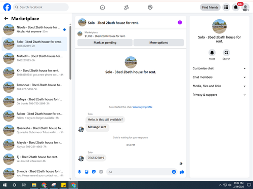Open the account profile menu
The image size is (253, 189).
[245, 7]
